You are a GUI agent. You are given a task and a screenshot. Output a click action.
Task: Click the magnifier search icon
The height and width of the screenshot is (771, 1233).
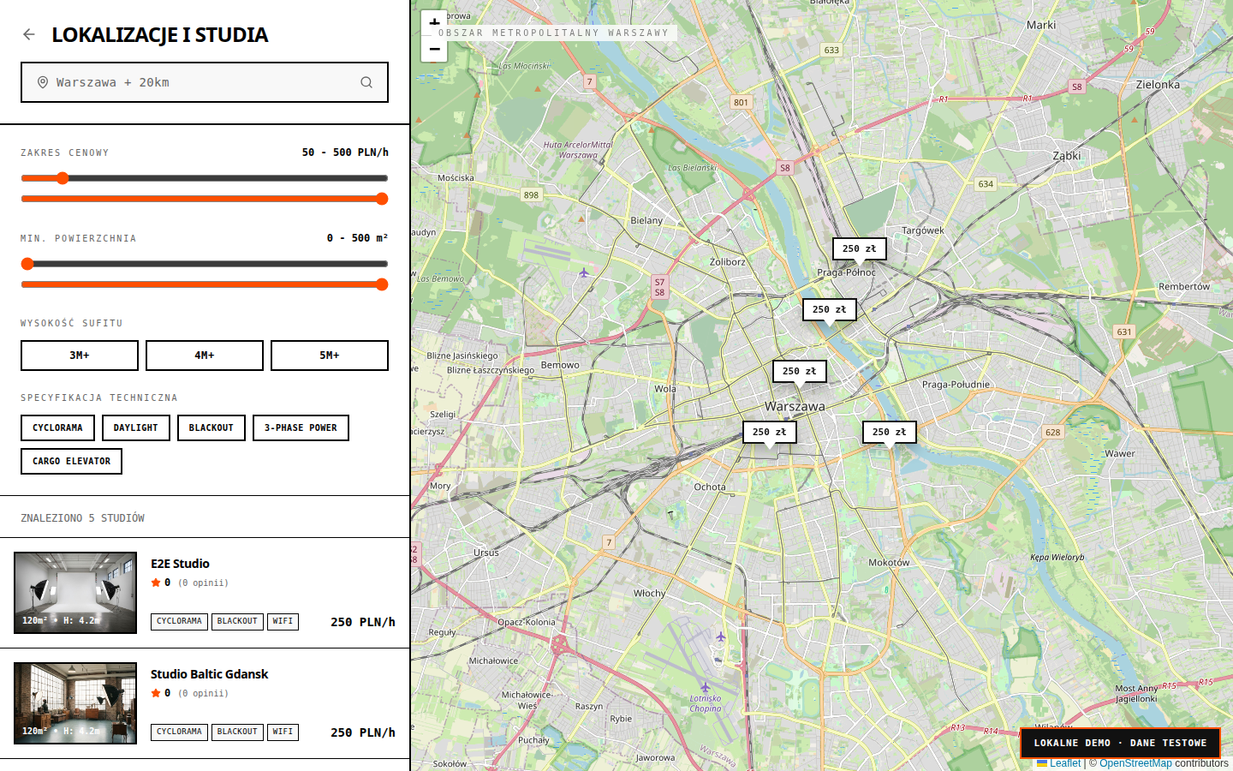click(366, 82)
